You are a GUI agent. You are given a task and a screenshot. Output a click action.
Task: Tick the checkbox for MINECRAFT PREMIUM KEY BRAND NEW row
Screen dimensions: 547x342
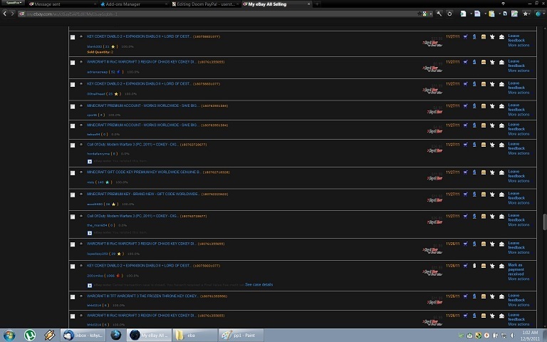tap(73, 195)
